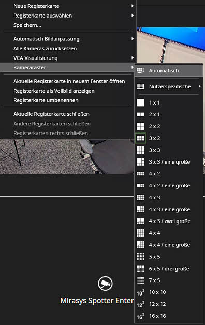This screenshot has width=205, height=325.
Task: Choose Aktuelle Registerkarte in neuem Fenster öffnen
Action: [x=68, y=81]
